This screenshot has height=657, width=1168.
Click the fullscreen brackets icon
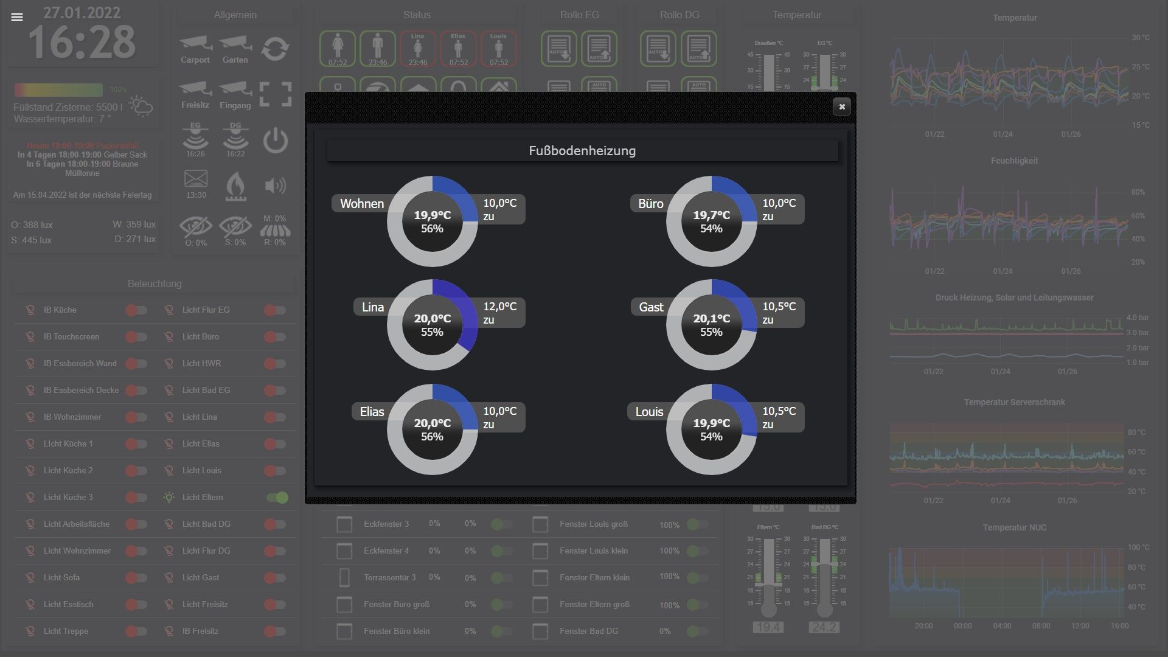[x=275, y=95]
